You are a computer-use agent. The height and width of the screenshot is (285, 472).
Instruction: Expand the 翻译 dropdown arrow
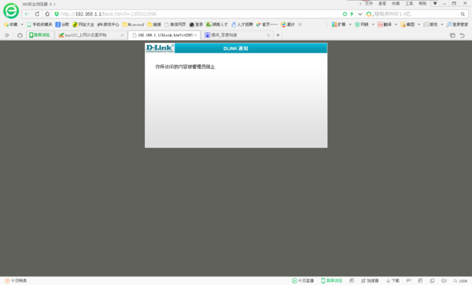pos(396,24)
